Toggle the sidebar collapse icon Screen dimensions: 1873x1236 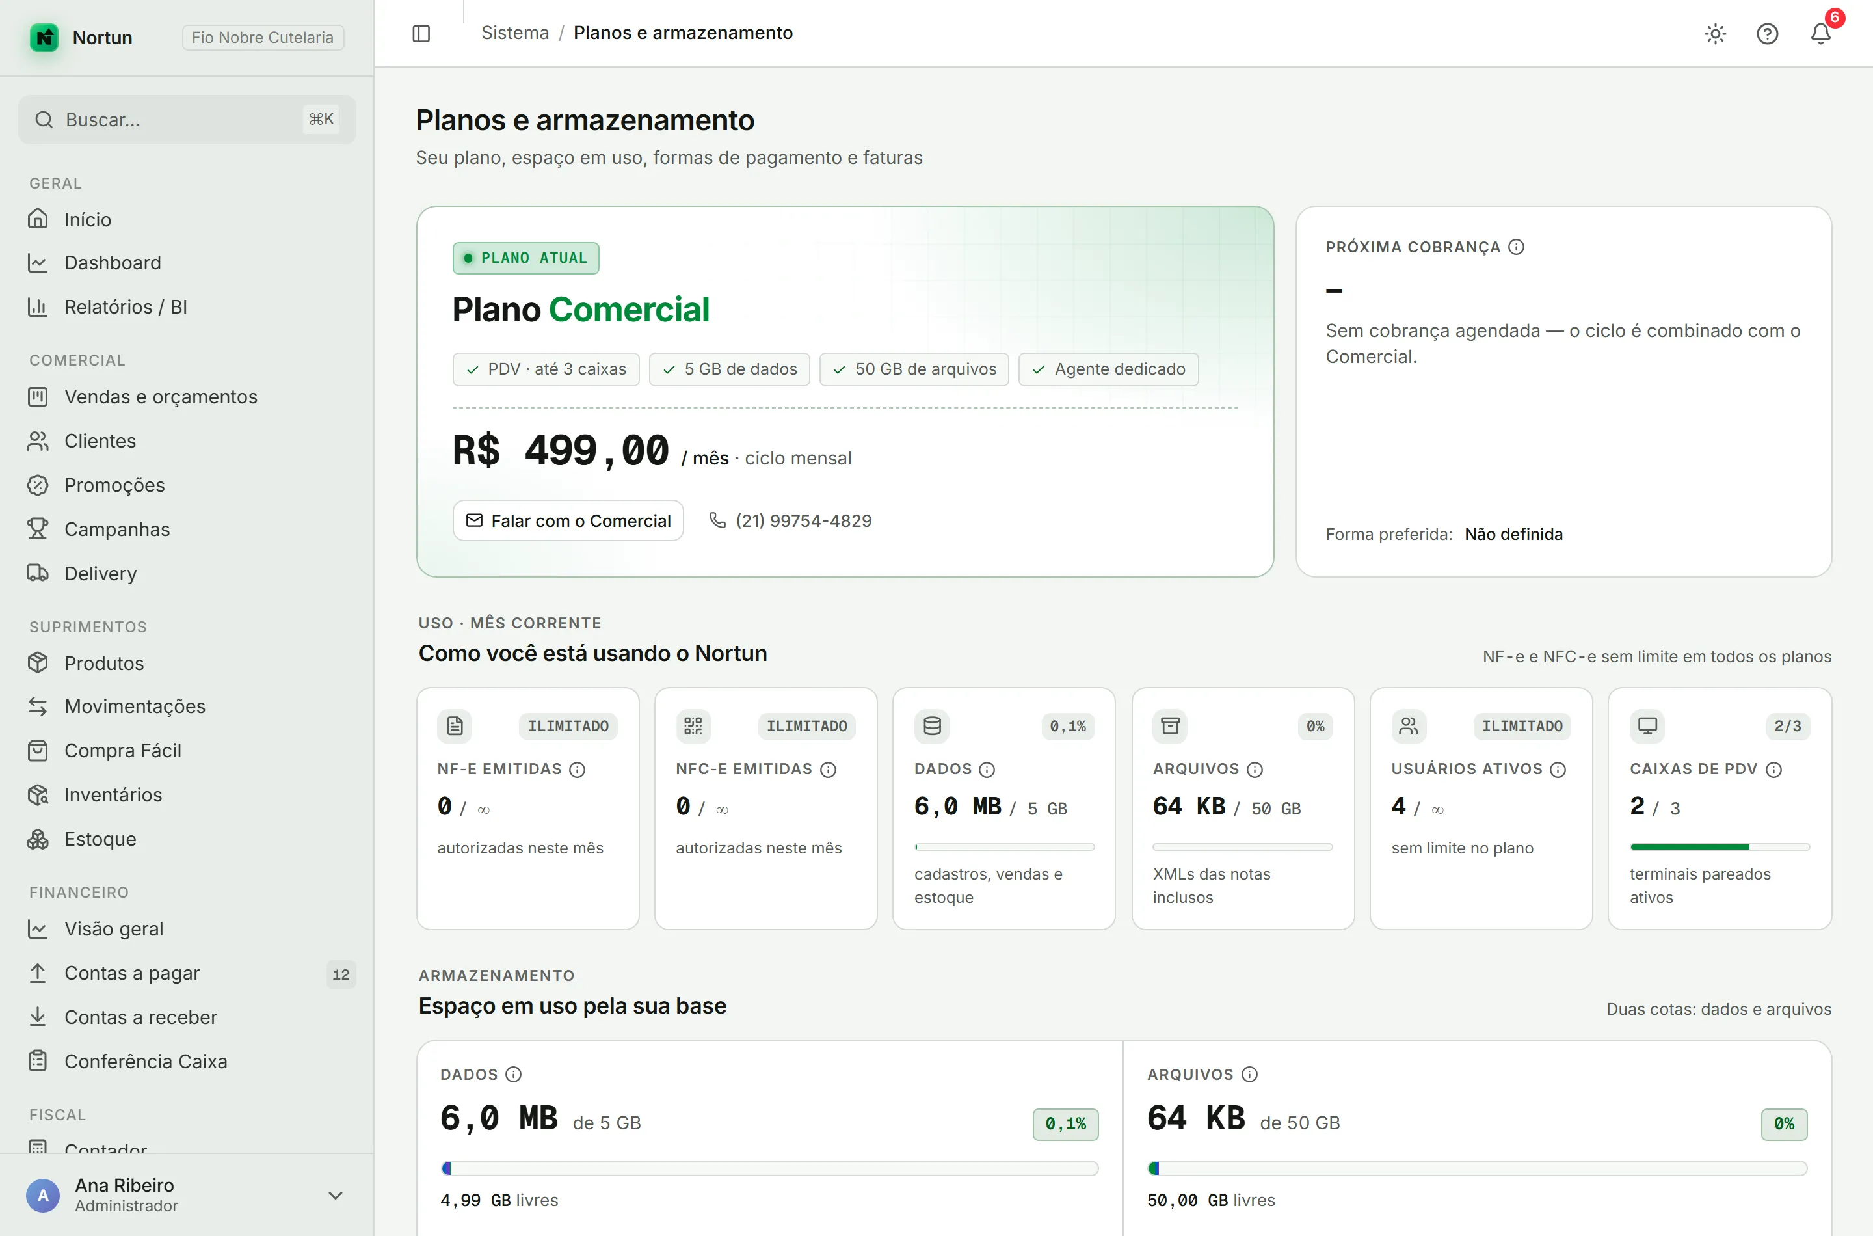coord(421,33)
